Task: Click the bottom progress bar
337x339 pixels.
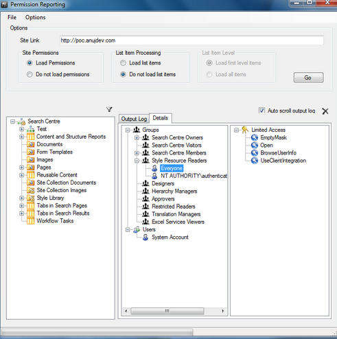Action: (x=97, y=332)
